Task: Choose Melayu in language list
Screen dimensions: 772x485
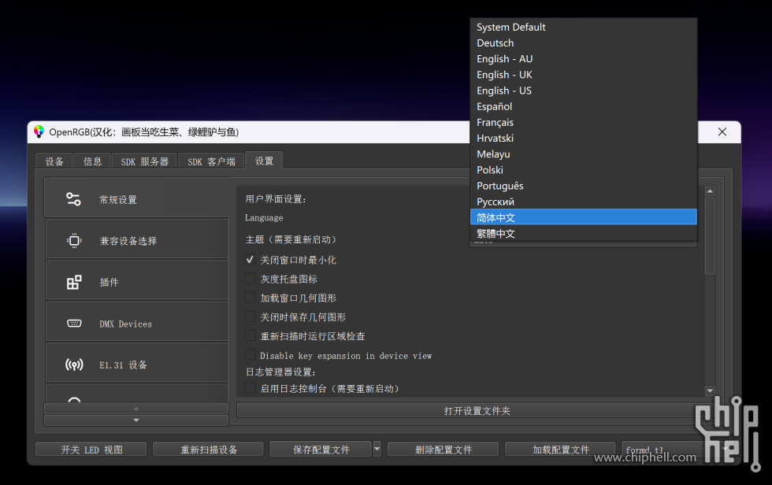Action: click(584, 154)
